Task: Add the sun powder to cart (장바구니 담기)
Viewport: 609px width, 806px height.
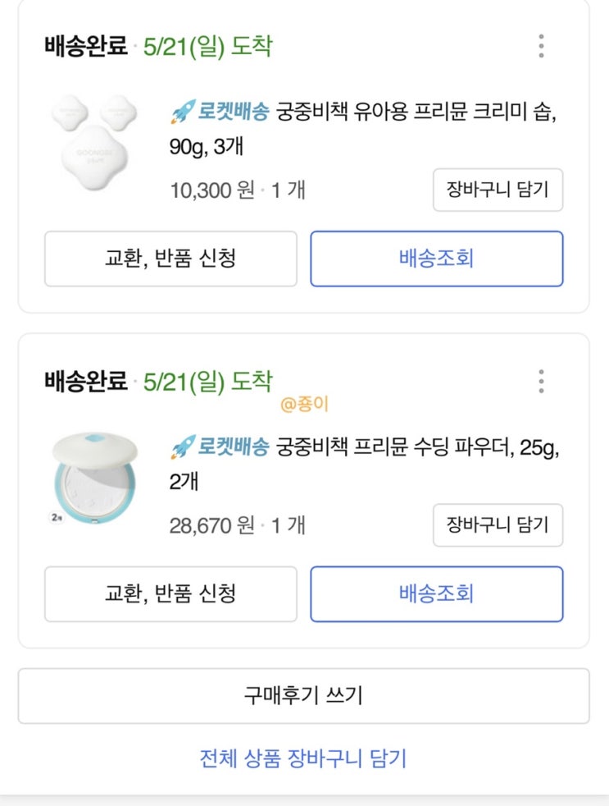Action: [498, 525]
